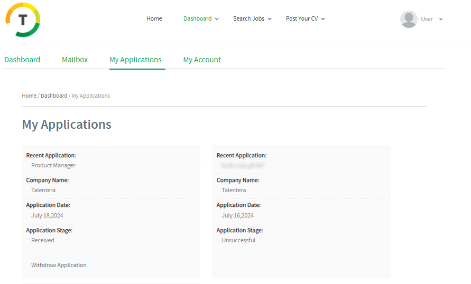Open the caret menu beside User

[x=441, y=20]
